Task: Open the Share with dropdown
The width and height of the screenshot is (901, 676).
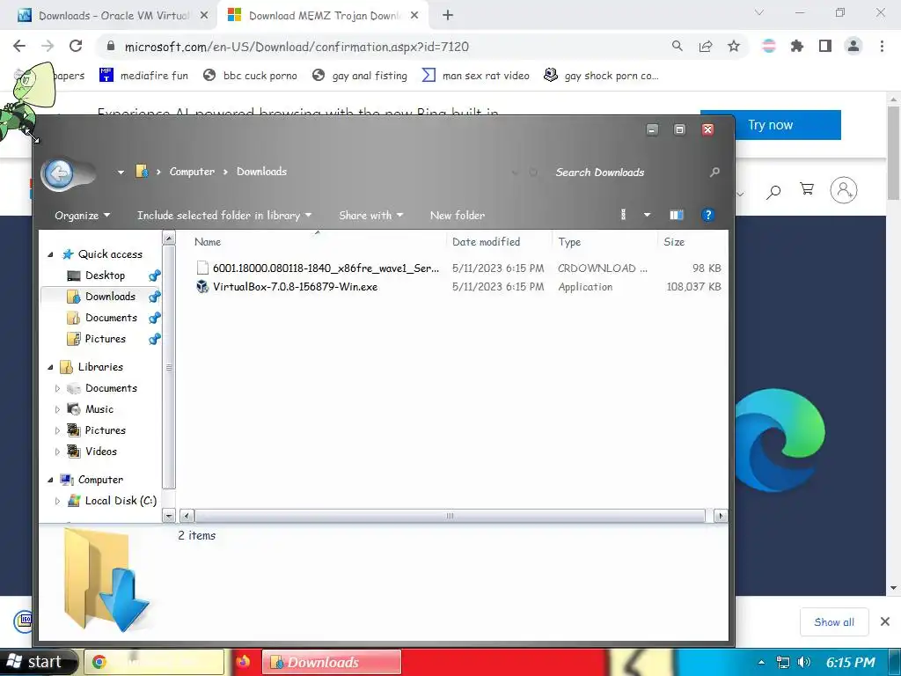Action: 370,216
